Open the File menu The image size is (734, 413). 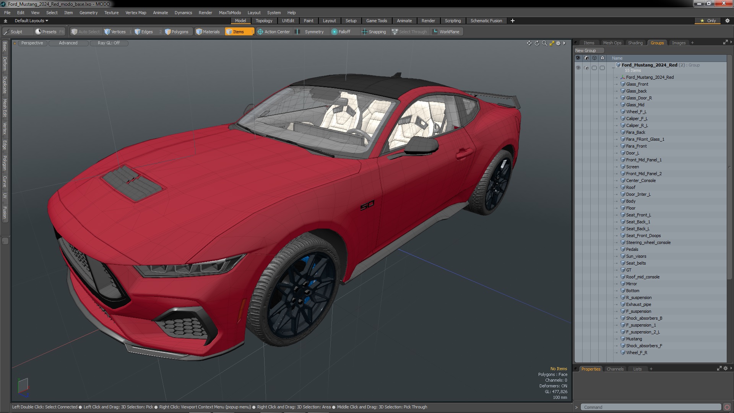click(7, 13)
